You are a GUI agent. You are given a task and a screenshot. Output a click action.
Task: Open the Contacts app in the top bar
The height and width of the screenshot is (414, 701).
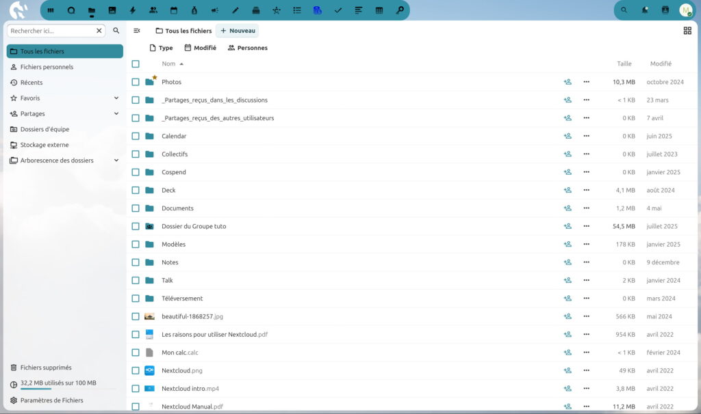[x=153, y=10]
